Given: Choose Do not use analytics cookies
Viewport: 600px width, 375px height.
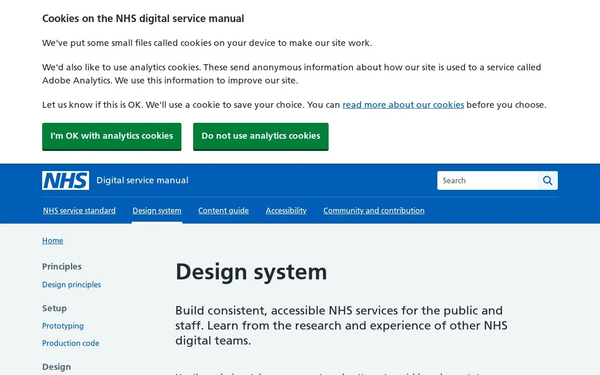Looking at the screenshot, I should point(261,136).
